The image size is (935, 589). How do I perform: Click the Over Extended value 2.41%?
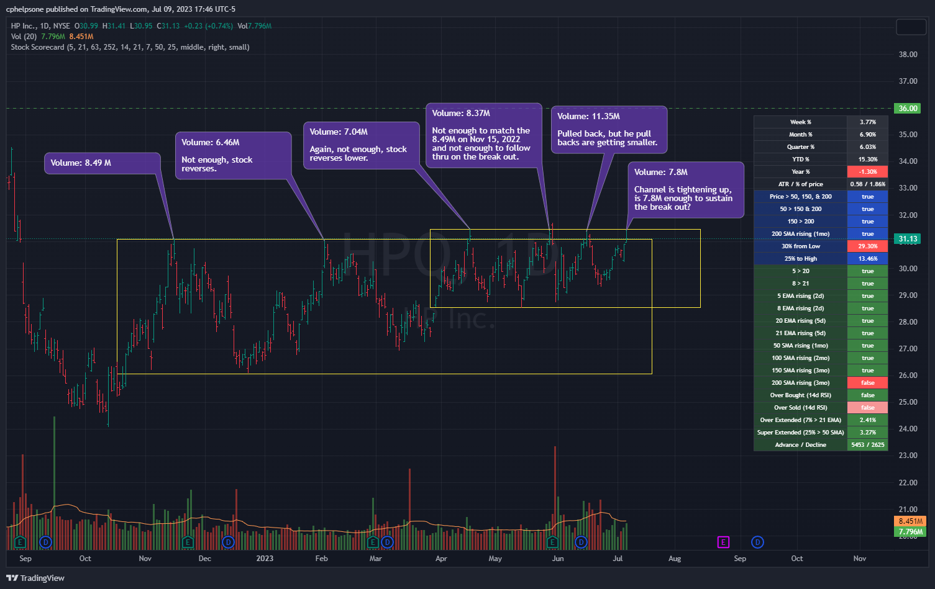(867, 420)
